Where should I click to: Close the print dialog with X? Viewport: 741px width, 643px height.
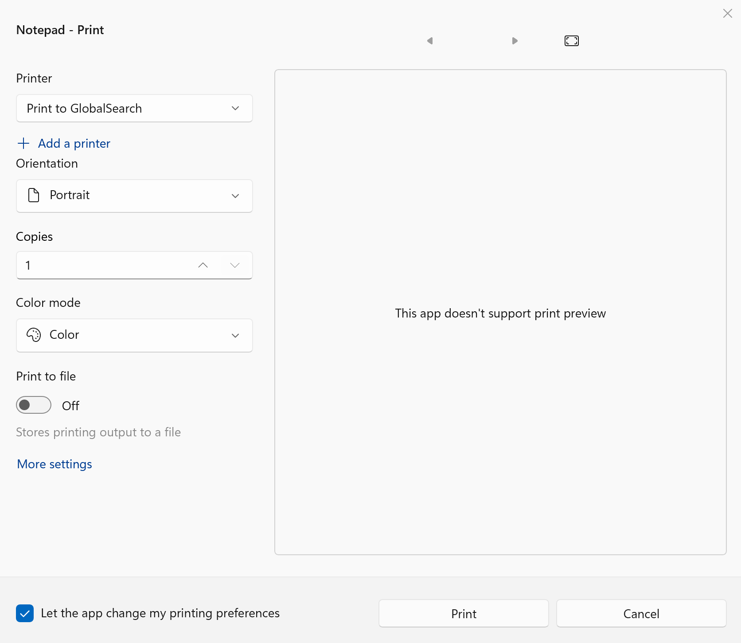(727, 13)
